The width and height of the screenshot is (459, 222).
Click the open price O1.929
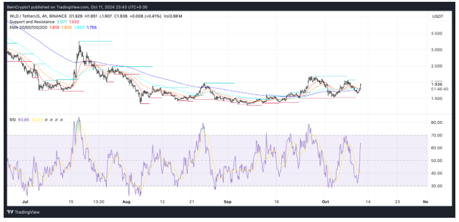tap(75, 16)
